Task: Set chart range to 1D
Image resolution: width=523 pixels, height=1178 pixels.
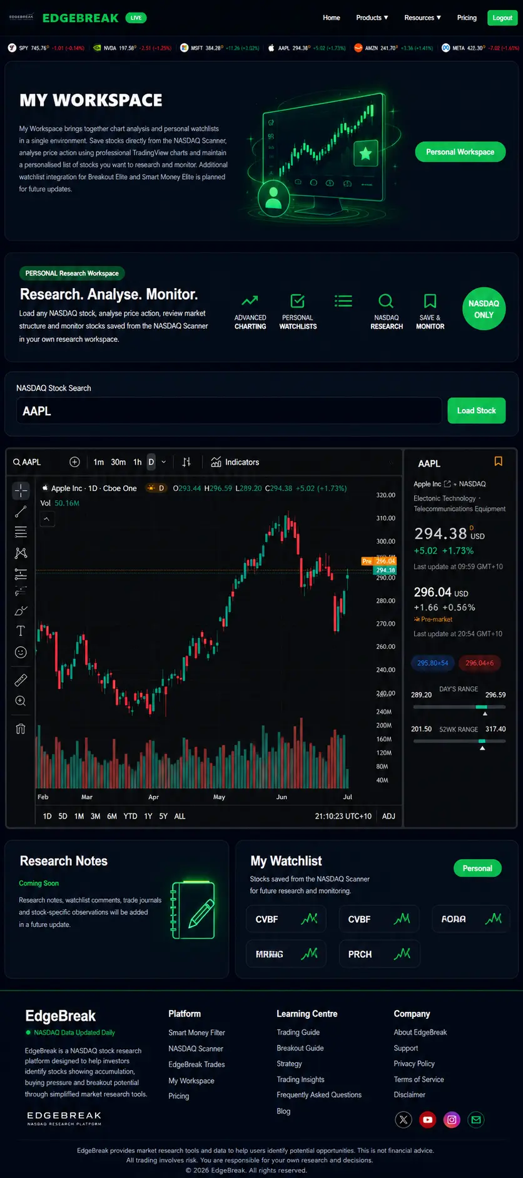Action: coord(47,816)
